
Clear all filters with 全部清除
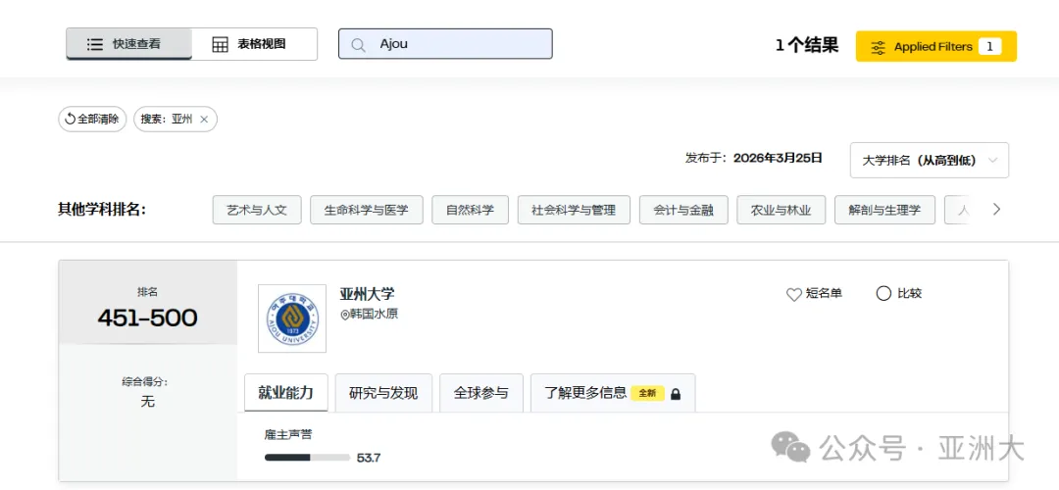(92, 119)
